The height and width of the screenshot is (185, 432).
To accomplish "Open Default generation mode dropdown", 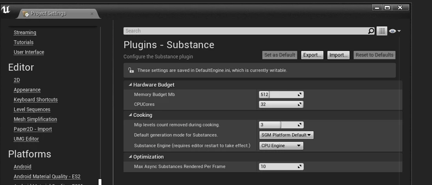I will 286,135.
